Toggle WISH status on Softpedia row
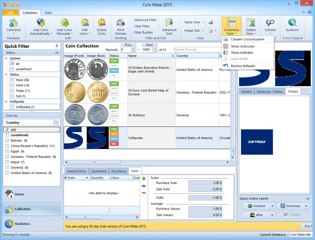Screen dimensions: 315x240 pos(114,134)
